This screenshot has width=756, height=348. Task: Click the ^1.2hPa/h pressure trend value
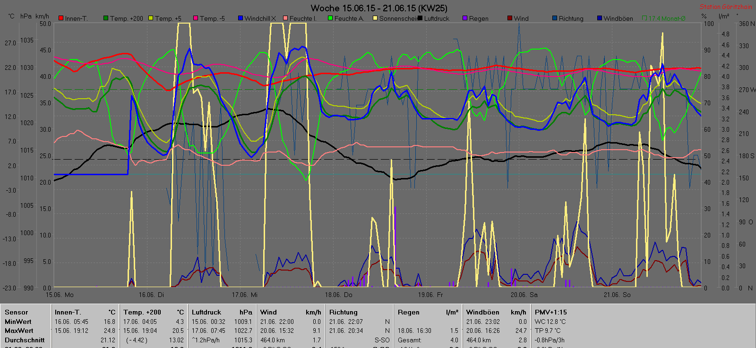click(206, 340)
